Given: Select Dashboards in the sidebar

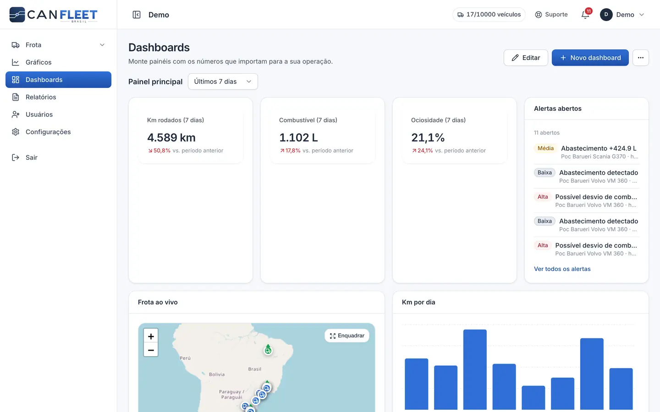Looking at the screenshot, I should [x=58, y=80].
